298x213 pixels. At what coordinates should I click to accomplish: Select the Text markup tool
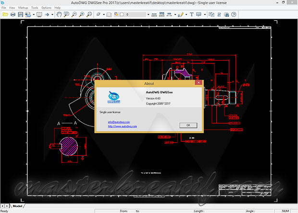192,14
